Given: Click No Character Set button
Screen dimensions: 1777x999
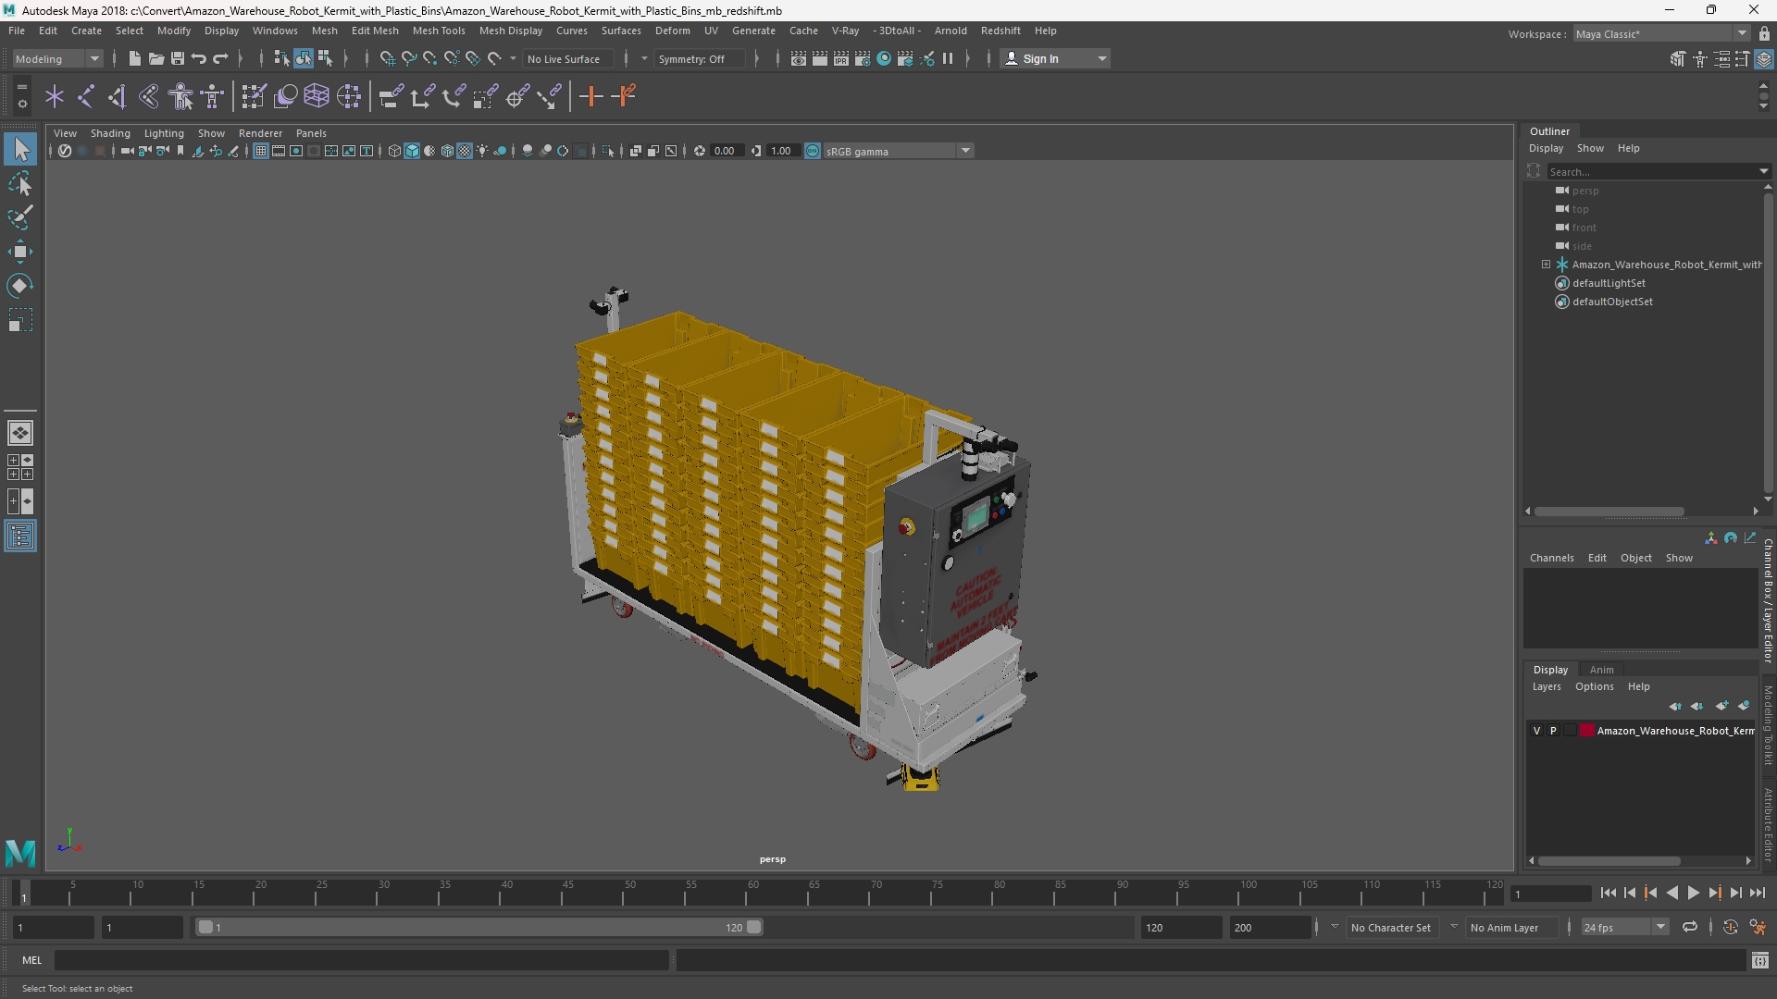Looking at the screenshot, I should (x=1390, y=927).
